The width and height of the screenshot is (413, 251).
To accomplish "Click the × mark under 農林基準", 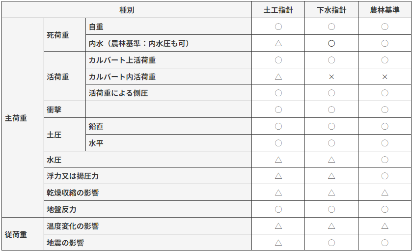I will [385, 77].
